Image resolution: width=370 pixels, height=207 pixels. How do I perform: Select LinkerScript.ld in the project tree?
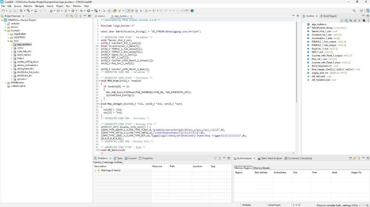click(x=18, y=86)
